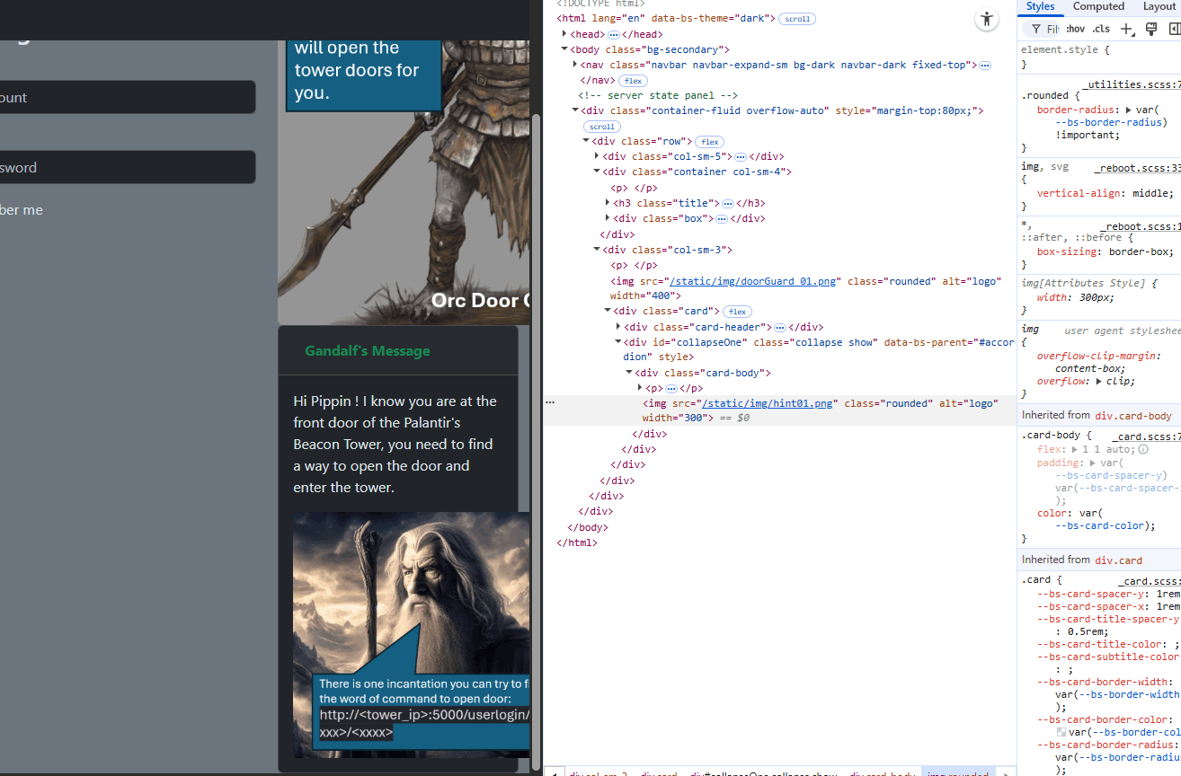Switch to the Computed tab
Image resolution: width=1181 pixels, height=776 pixels.
click(x=1098, y=6)
